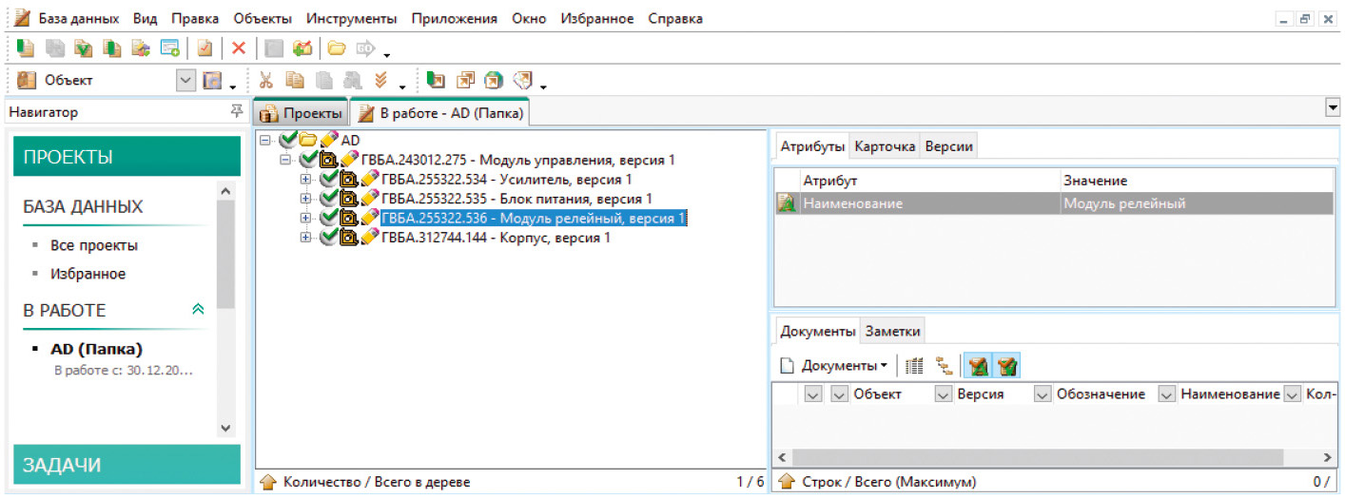Open the Объект combo box dropdown

186,81
